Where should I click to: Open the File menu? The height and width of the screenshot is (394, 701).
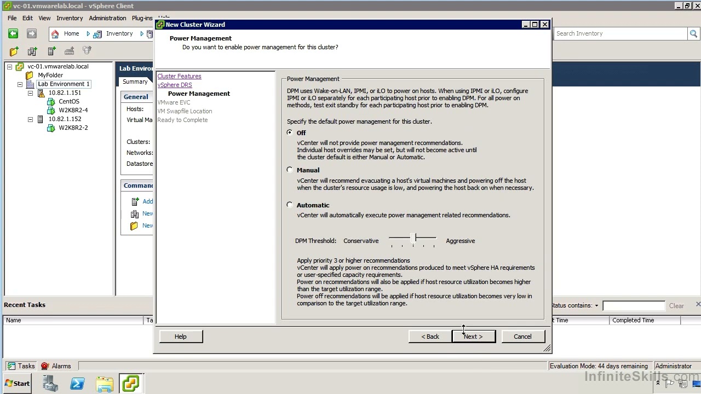click(x=12, y=18)
